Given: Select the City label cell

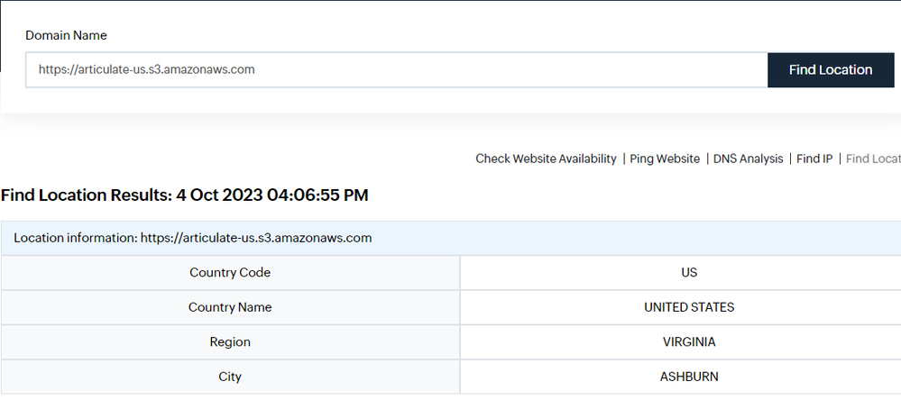Looking at the screenshot, I should (x=230, y=377).
